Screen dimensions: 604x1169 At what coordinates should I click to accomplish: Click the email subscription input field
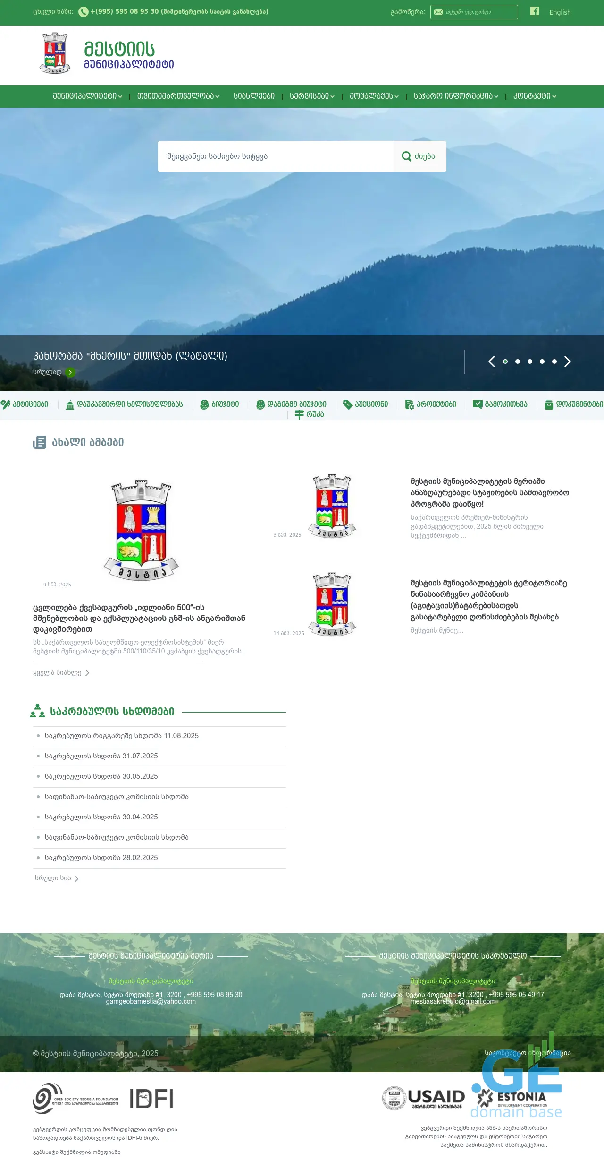pyautogui.click(x=478, y=12)
